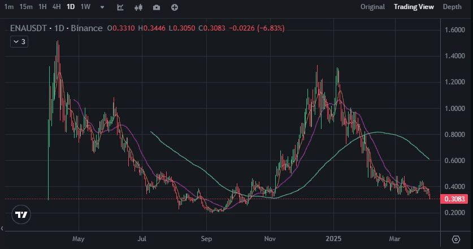Click the 0.2000 price axis label
The image size is (473, 249).
click(x=454, y=212)
